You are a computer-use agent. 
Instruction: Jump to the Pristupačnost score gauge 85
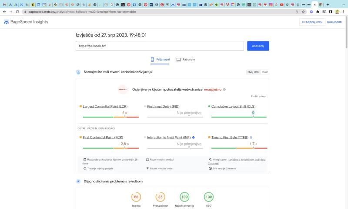(x=161, y=197)
